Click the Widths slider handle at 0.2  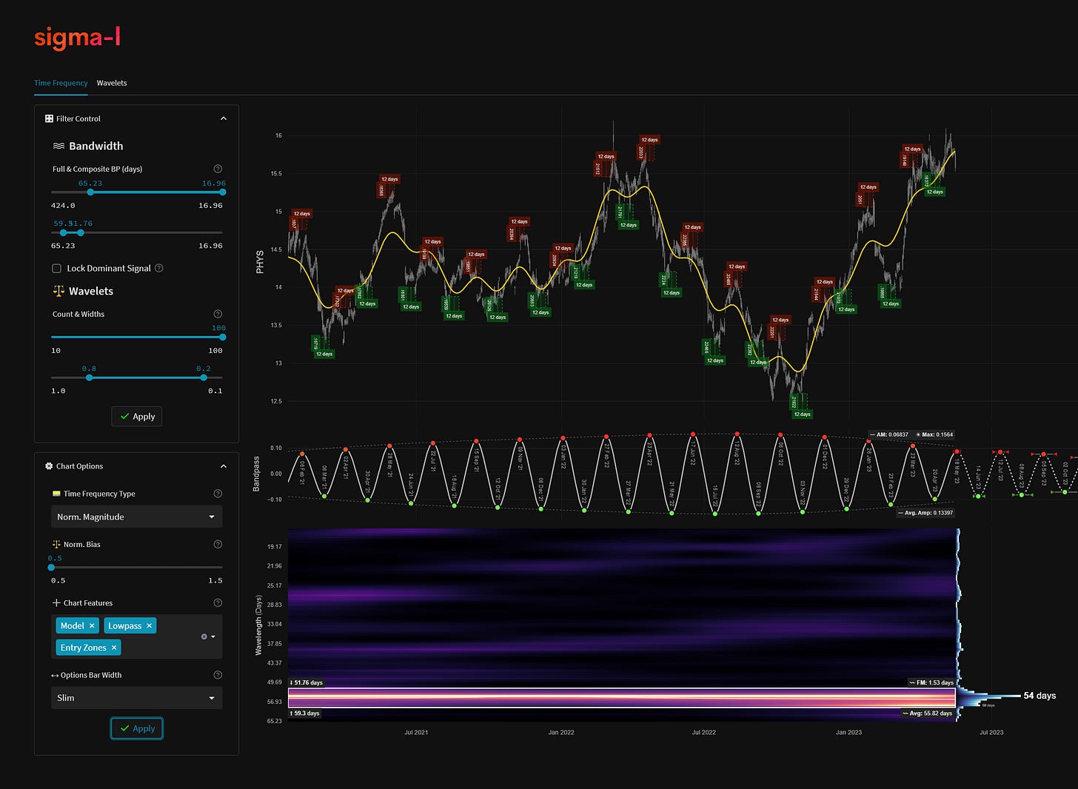(204, 377)
